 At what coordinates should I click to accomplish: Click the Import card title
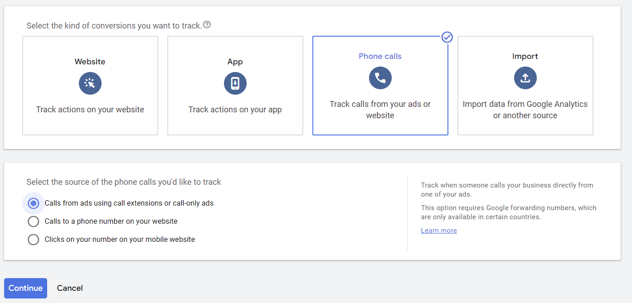click(x=525, y=56)
